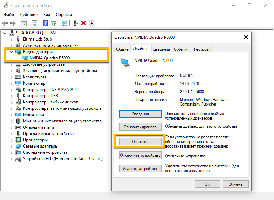The image size is (274, 200).
Task: Click the Клавиатуры keyboard icon
Action: coord(18,77)
